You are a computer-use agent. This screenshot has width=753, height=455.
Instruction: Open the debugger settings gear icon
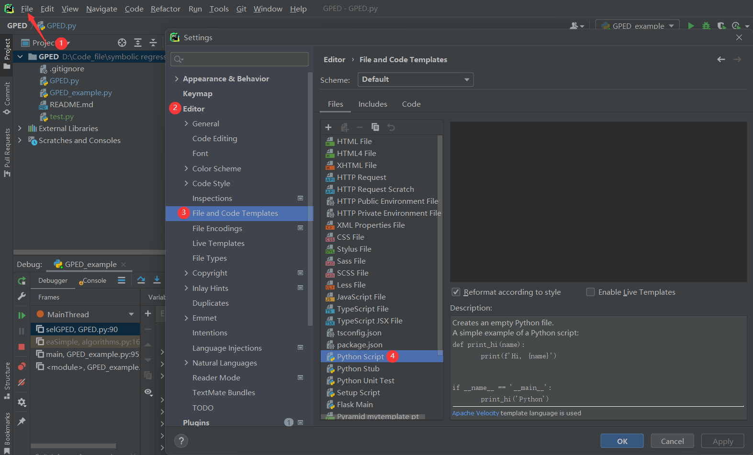22,402
